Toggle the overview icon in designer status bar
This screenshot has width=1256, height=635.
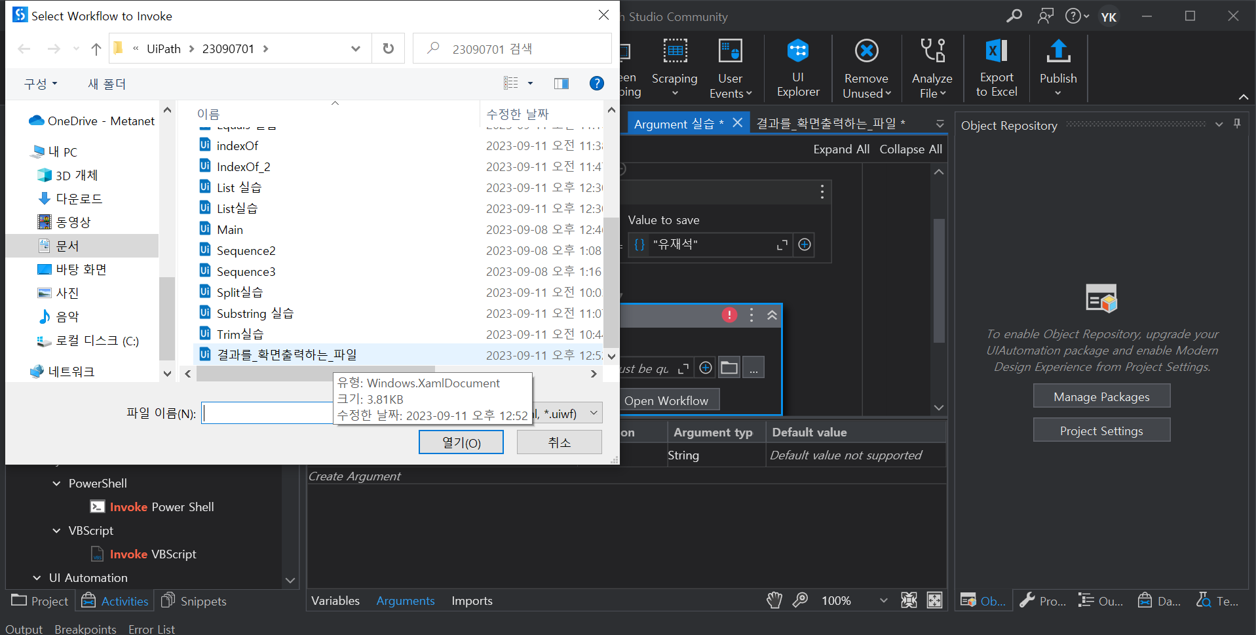click(934, 600)
